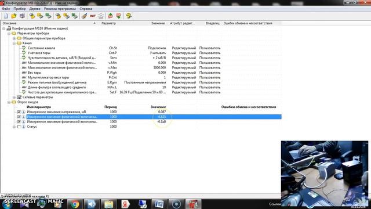Click the Постоянным напряжением value
Image resolution: width=371 pixels, height=209 pixels.
(145, 82)
